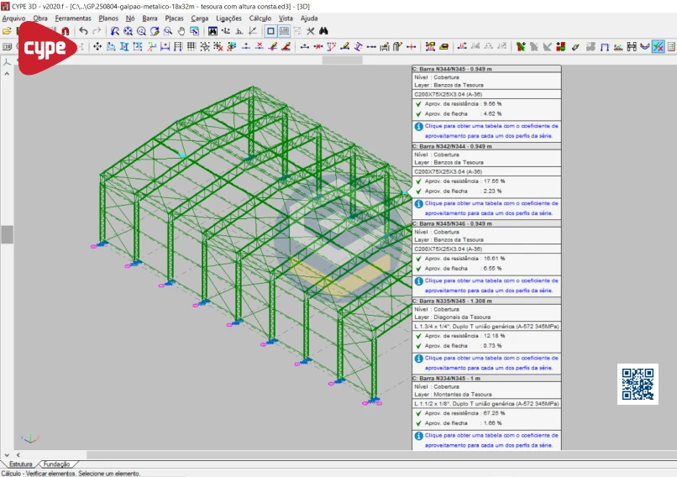
Task: Open the Ferramentas menu
Action: [x=74, y=18]
